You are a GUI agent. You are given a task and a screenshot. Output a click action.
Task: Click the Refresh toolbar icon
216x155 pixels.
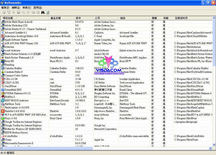click(x=48, y=13)
